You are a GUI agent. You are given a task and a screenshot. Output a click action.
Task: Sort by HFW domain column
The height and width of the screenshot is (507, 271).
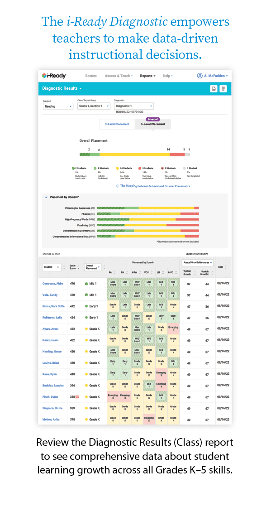coord(140,273)
